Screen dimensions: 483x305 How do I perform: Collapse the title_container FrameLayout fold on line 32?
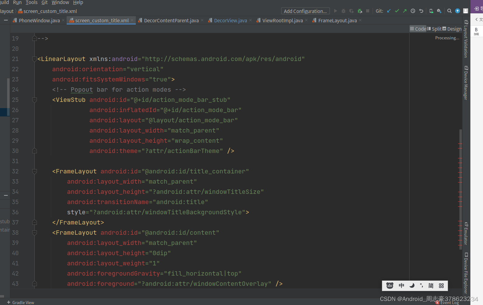pyautogui.click(x=34, y=171)
